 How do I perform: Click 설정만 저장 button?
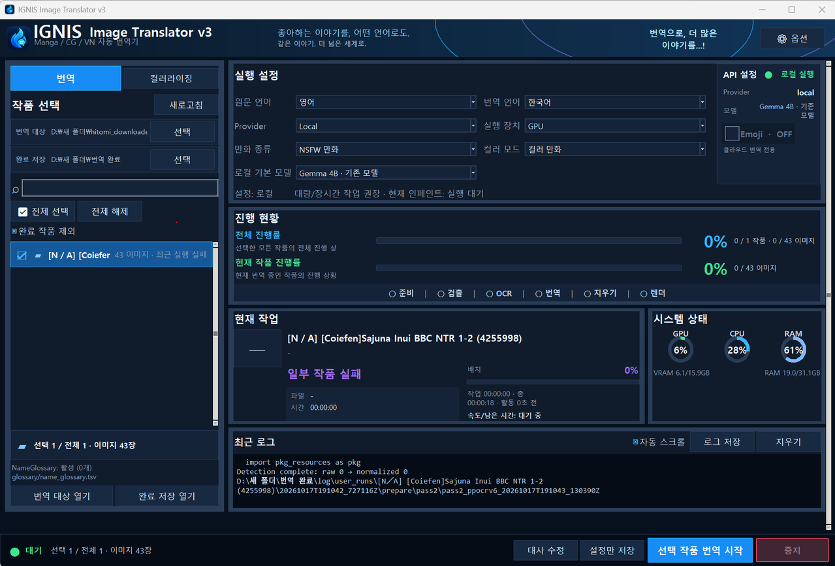pos(612,551)
